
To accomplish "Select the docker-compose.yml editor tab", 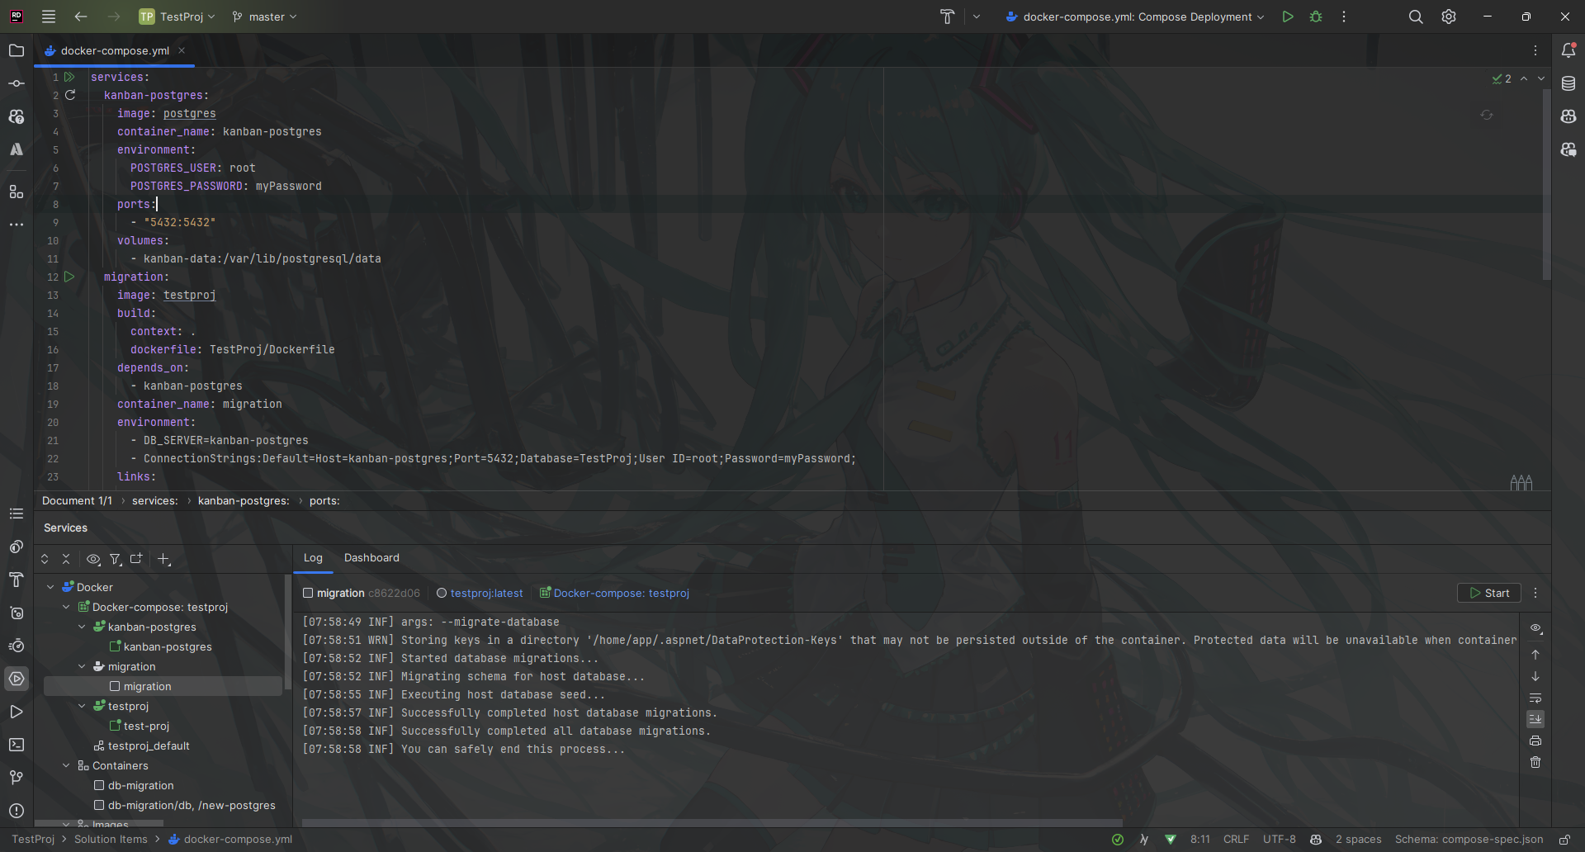I will pos(115,50).
